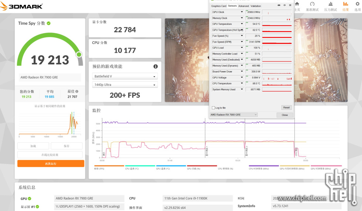The image size is (362, 211).
Task: Open the 结果 results bar-chart icon
Action: tap(345, 4)
